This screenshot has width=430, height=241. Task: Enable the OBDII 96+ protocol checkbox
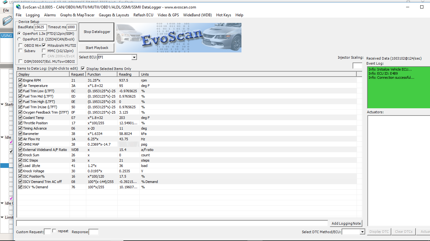[x=21, y=46]
